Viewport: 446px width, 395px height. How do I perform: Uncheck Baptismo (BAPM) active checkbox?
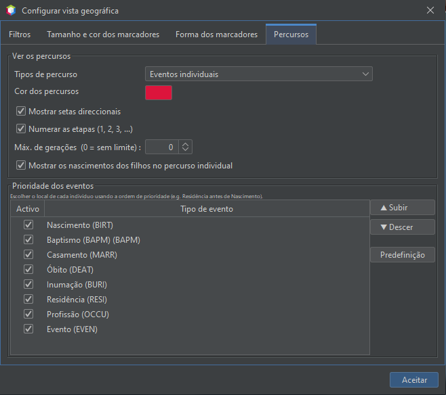(28, 239)
